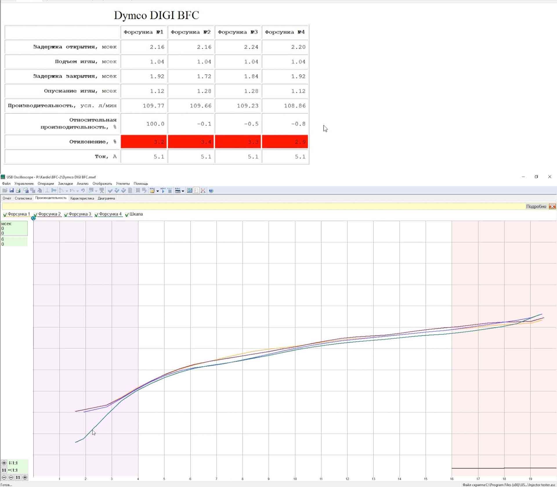This screenshot has height=487, width=557.
Task: Open the Анализ menu
Action: point(83,183)
